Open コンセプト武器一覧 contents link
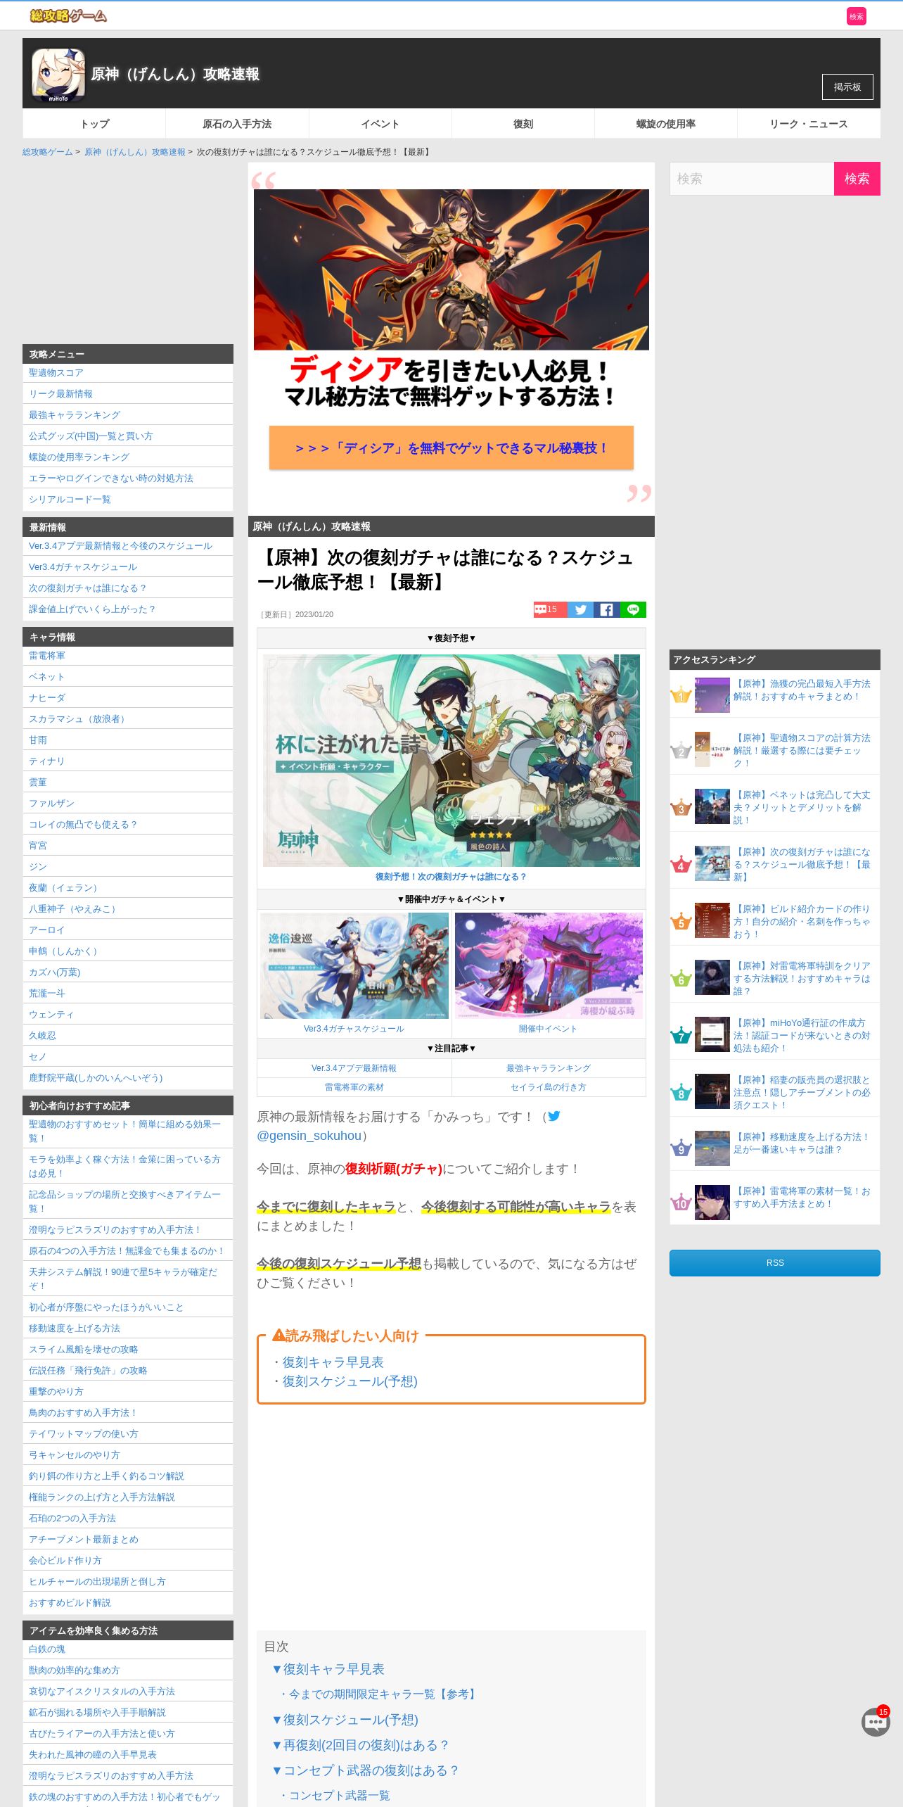 coord(335,1796)
